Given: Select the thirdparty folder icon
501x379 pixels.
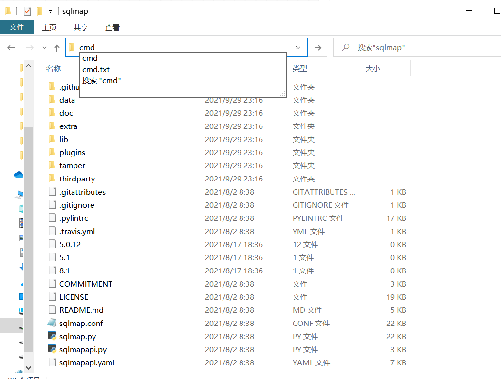Looking at the screenshot, I should (x=52, y=178).
